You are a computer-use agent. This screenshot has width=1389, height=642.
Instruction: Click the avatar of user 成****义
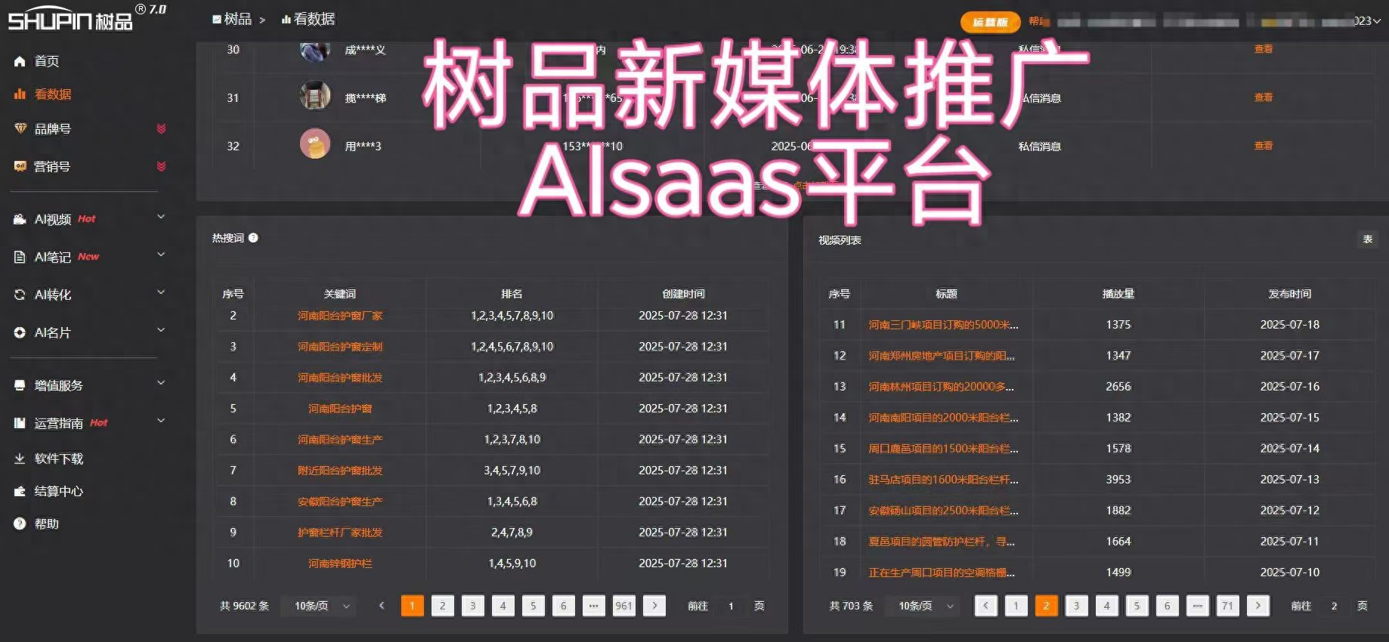pos(315,51)
